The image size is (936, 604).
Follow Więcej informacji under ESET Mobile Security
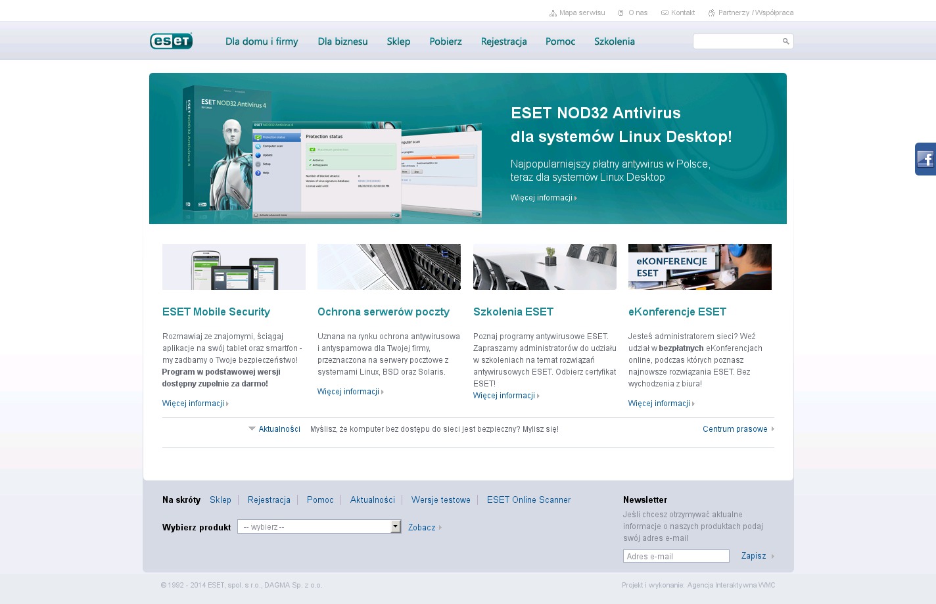coord(193,404)
